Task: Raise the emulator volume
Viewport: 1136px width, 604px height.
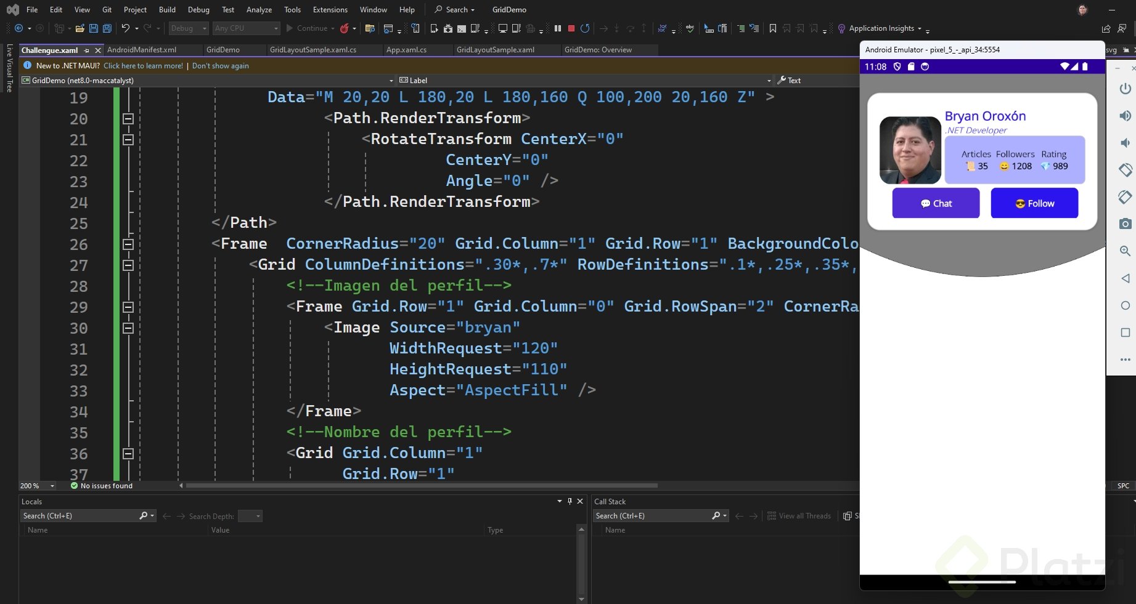Action: click(x=1125, y=116)
